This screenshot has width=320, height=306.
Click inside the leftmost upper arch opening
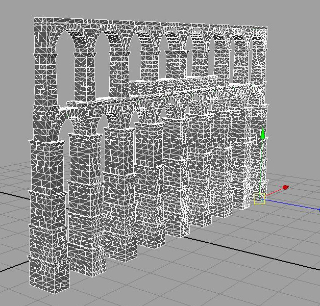point(65,69)
